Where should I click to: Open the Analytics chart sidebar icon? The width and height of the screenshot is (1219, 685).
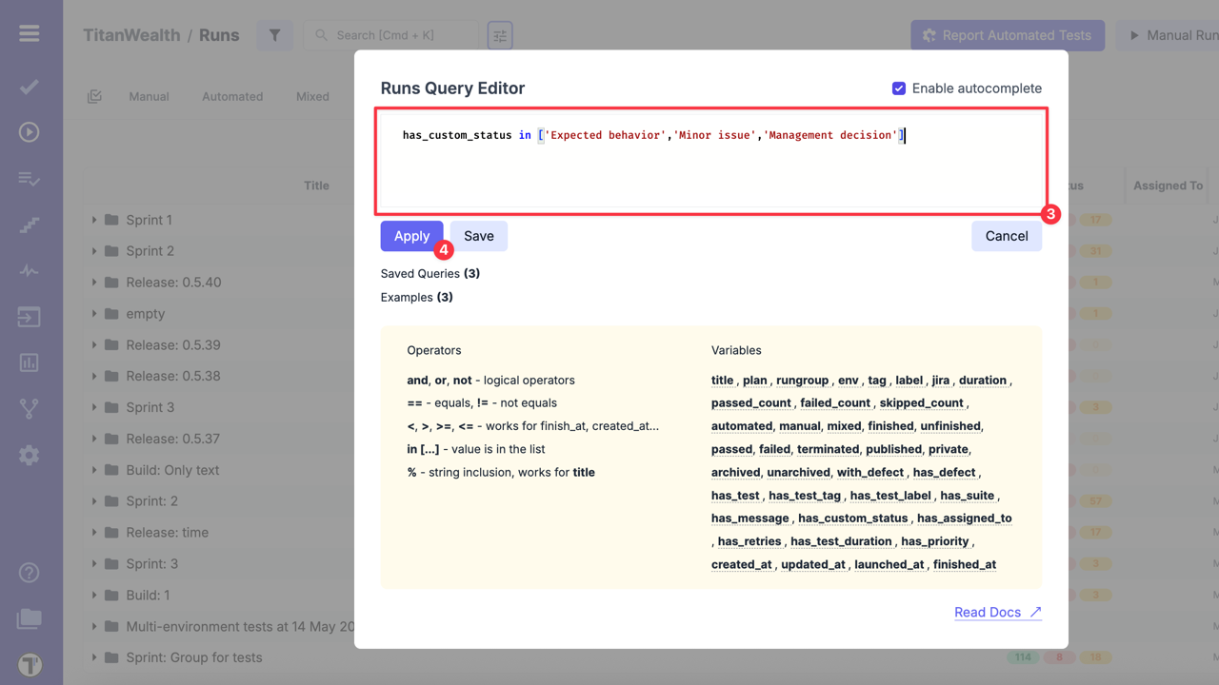click(x=30, y=362)
